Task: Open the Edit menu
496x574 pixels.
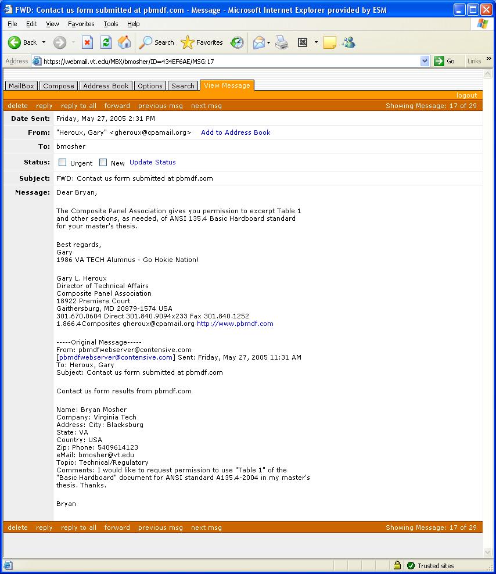Action: (31, 24)
